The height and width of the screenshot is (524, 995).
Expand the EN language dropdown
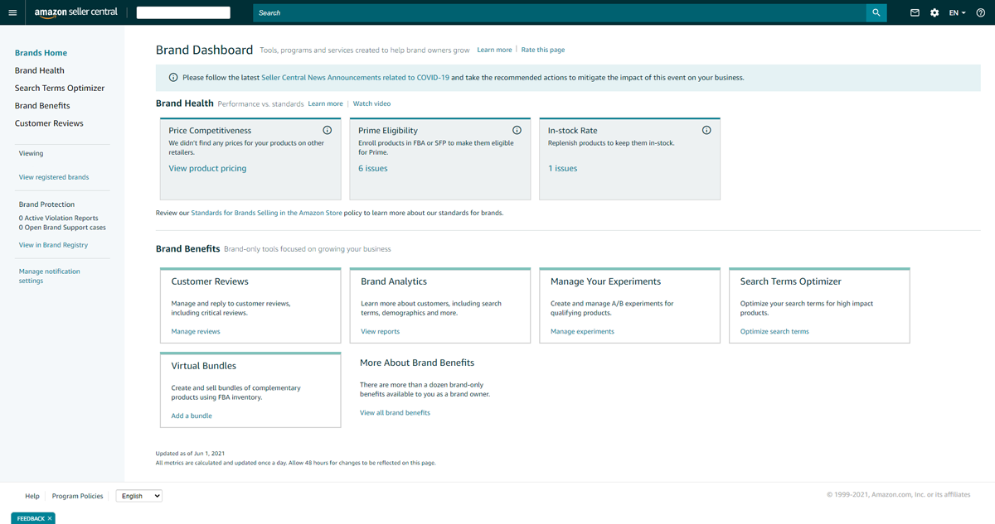point(958,12)
